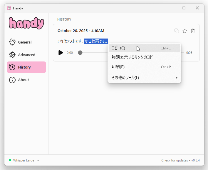208x170 pixels.
Task: Open the General settings section
Action: point(25,42)
